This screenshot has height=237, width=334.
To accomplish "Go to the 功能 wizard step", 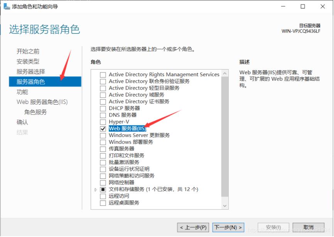I will coord(22,92).
